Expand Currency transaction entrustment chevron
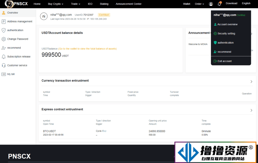The image size is (258, 163). 251,81
